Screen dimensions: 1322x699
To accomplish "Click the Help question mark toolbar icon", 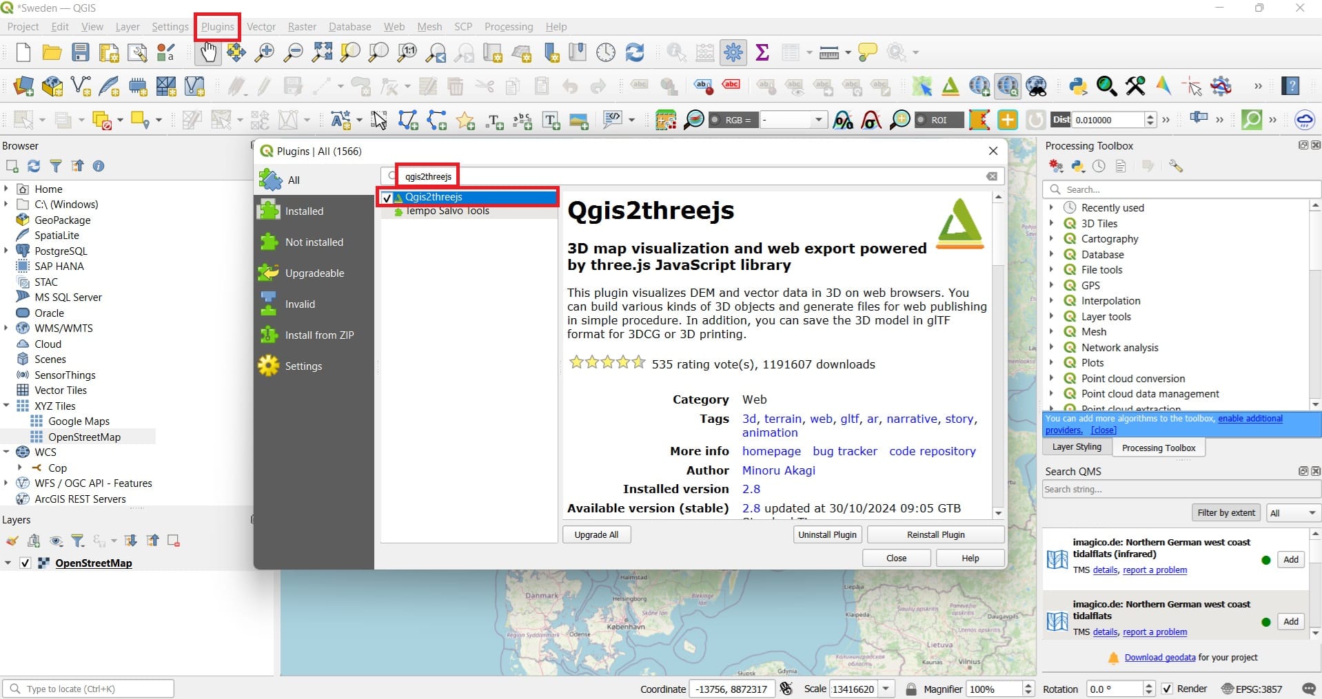I will [1291, 86].
